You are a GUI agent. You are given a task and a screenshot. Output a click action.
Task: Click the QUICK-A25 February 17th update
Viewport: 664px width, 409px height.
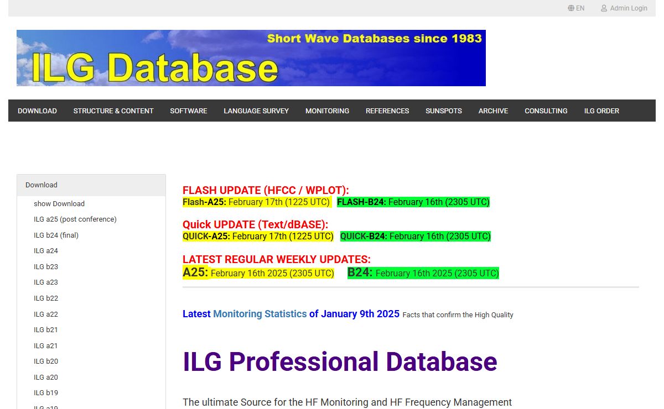[x=258, y=237]
